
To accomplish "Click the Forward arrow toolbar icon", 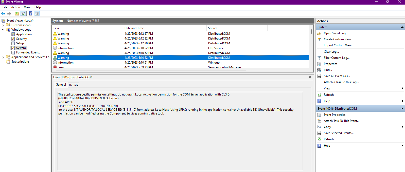I will 9,13.
